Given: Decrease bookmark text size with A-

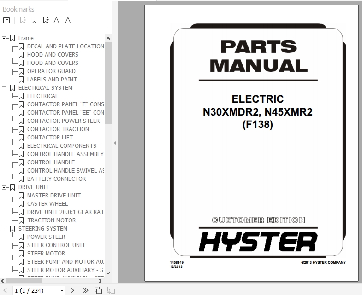Looking at the screenshot, I should 68,20.
